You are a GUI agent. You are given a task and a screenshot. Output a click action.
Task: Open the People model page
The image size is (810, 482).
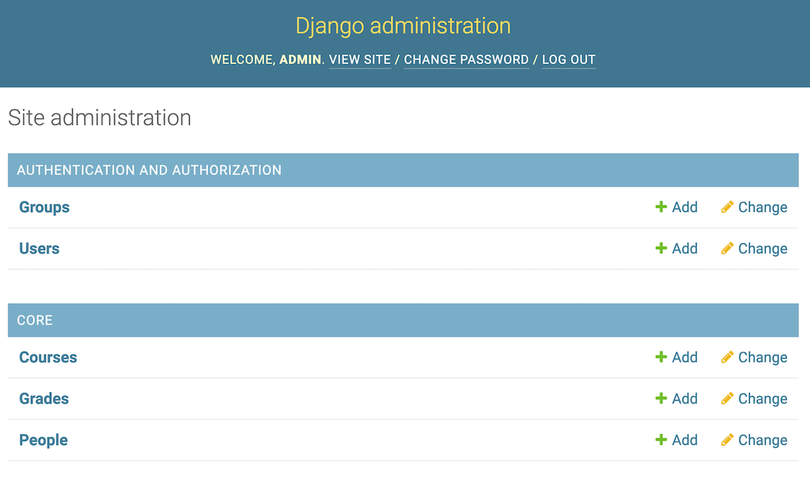click(43, 440)
